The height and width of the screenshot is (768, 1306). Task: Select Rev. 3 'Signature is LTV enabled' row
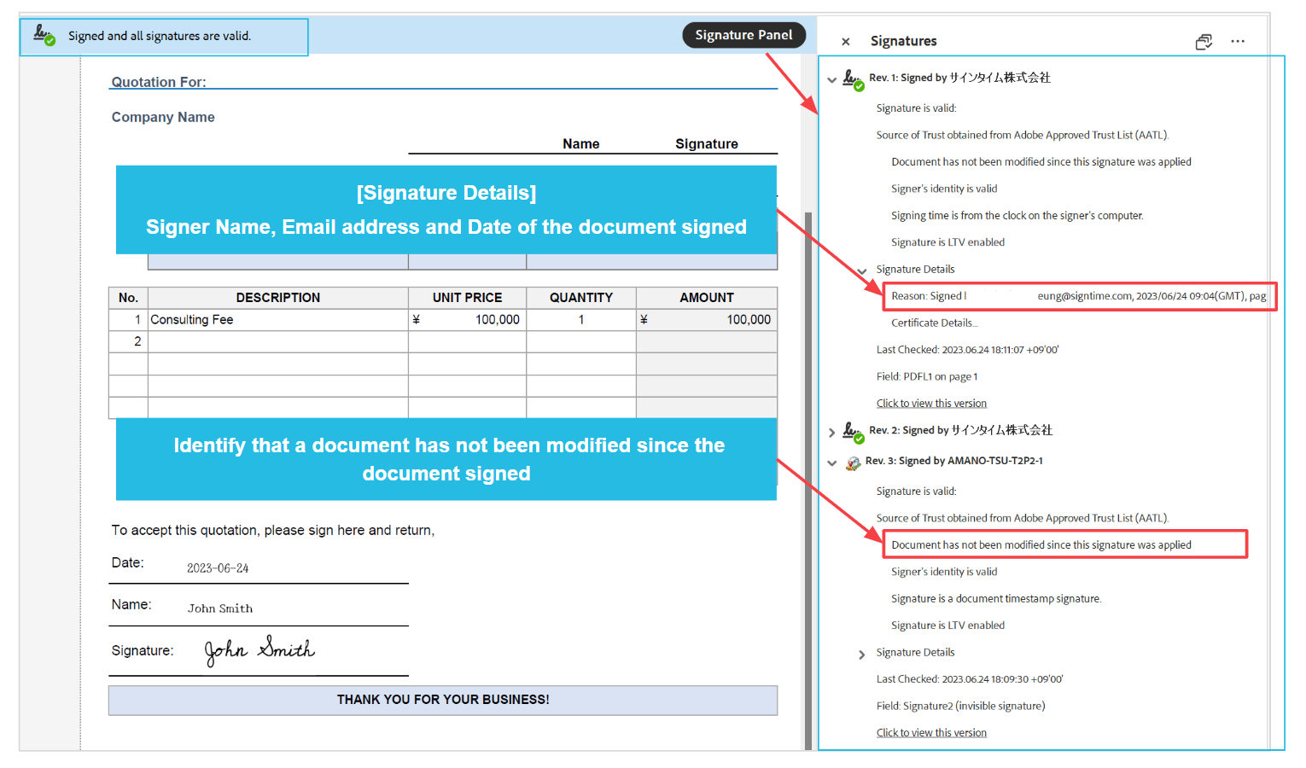point(947,625)
